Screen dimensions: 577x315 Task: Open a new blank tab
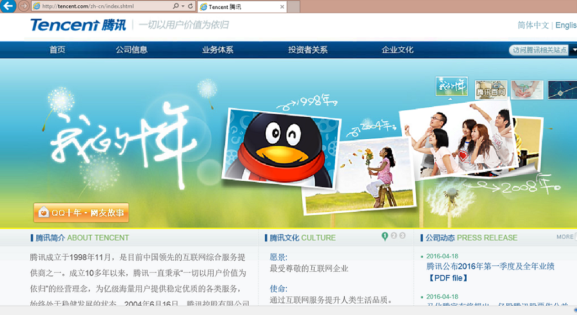(x=293, y=6)
